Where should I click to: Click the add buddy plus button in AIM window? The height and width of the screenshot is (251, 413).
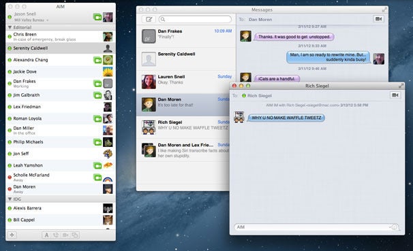pos(12,235)
